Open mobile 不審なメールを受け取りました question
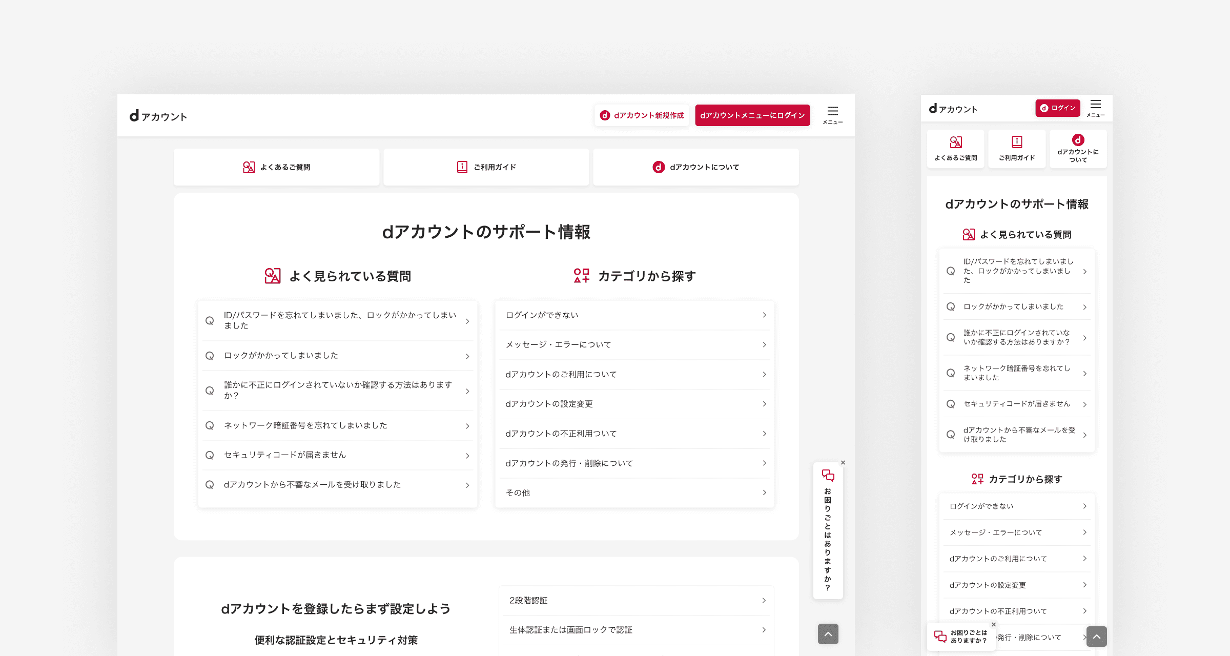Screen dimensions: 1230x656 click(x=1017, y=435)
